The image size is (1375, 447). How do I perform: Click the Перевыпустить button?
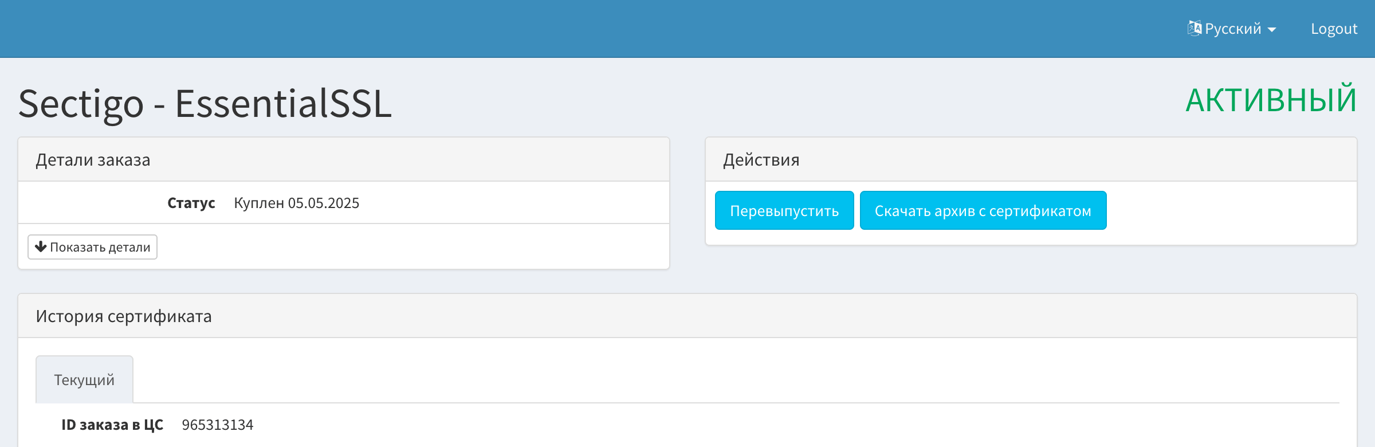[784, 210]
